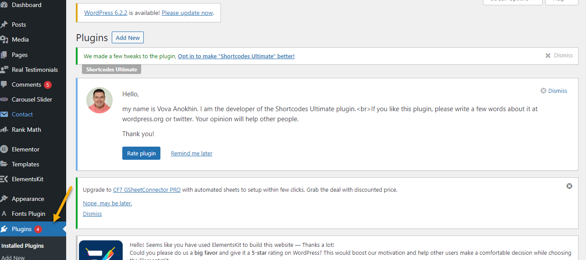
Task: Click the Contact envelope icon
Action: coord(4,114)
